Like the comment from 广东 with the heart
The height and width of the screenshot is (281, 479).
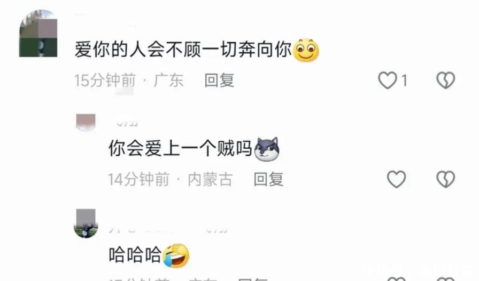(388, 81)
